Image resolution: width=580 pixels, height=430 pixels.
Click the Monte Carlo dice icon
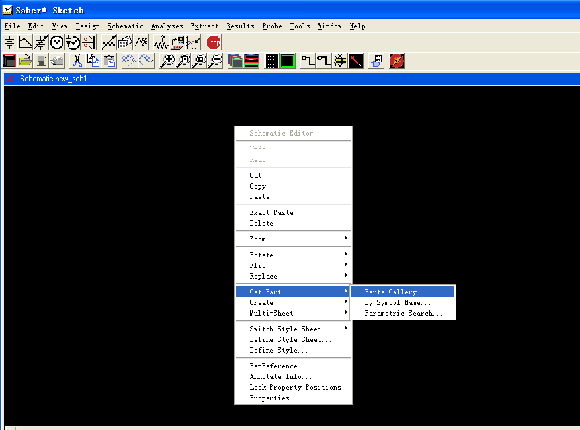pyautogui.click(x=126, y=42)
